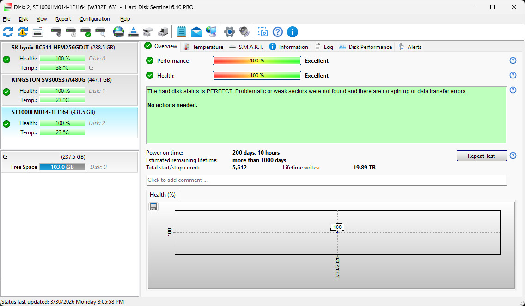Switch to the Overview tab
Viewport: 525px width, 306px height.
(x=161, y=46)
